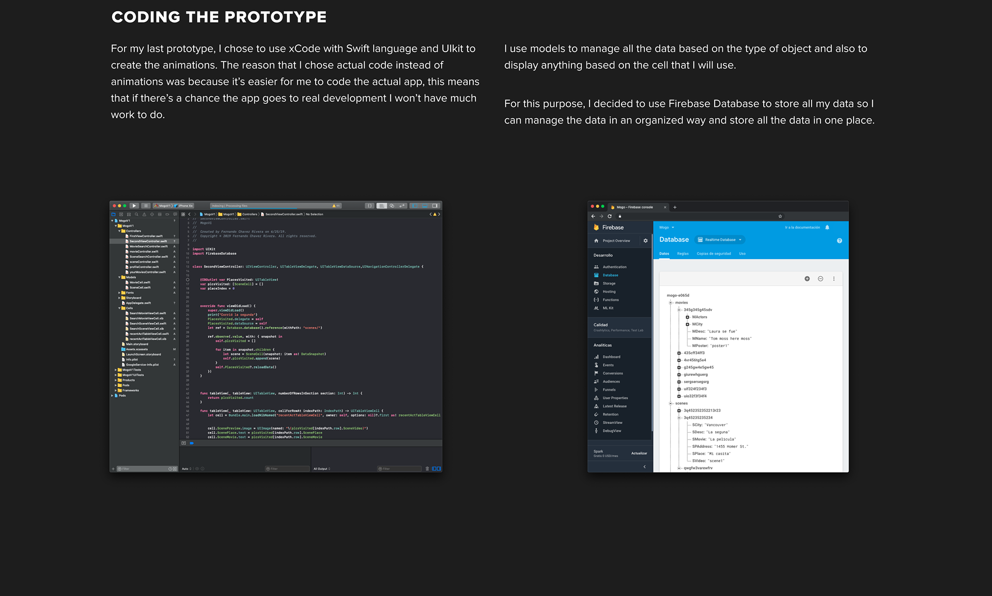
Task: Click the Xcode Stop button
Action: tap(146, 206)
